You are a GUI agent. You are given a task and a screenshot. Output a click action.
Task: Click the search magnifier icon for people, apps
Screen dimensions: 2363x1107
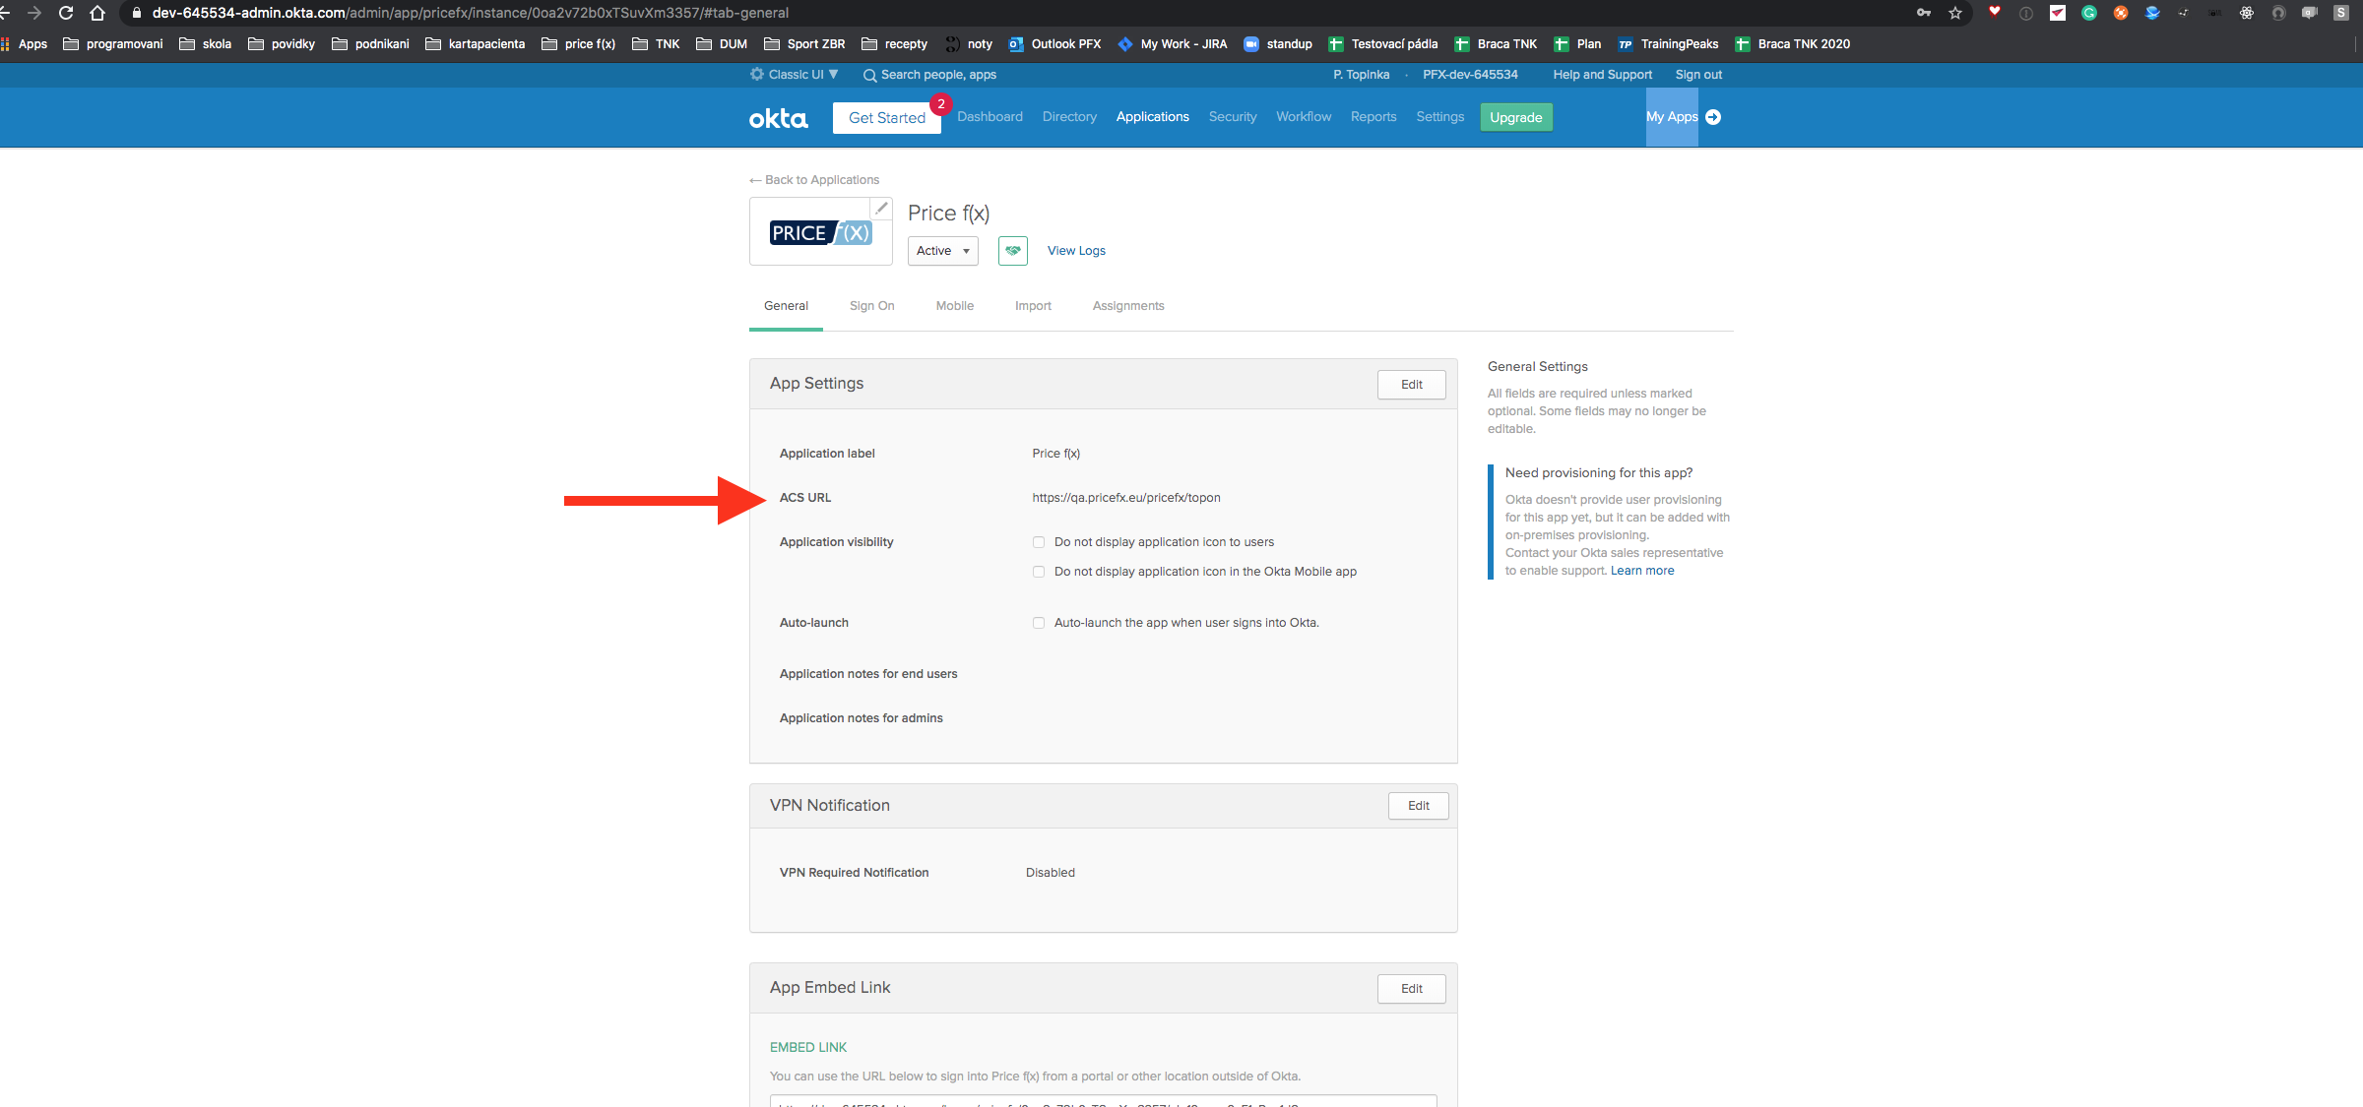(x=869, y=75)
